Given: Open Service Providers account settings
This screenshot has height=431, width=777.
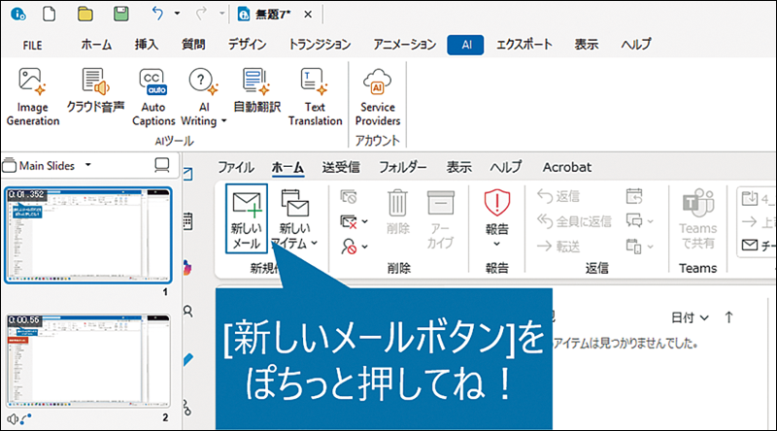Looking at the screenshot, I should click(377, 97).
